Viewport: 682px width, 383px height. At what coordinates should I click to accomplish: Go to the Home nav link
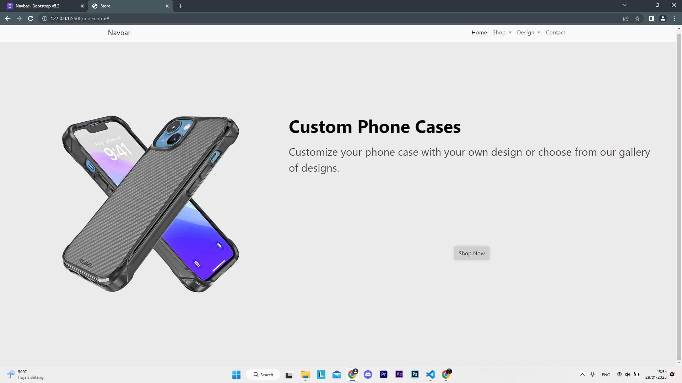pyautogui.click(x=479, y=33)
